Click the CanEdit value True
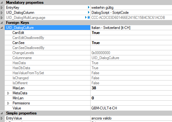The width and height of the screenshot is (172, 122). [96, 33]
